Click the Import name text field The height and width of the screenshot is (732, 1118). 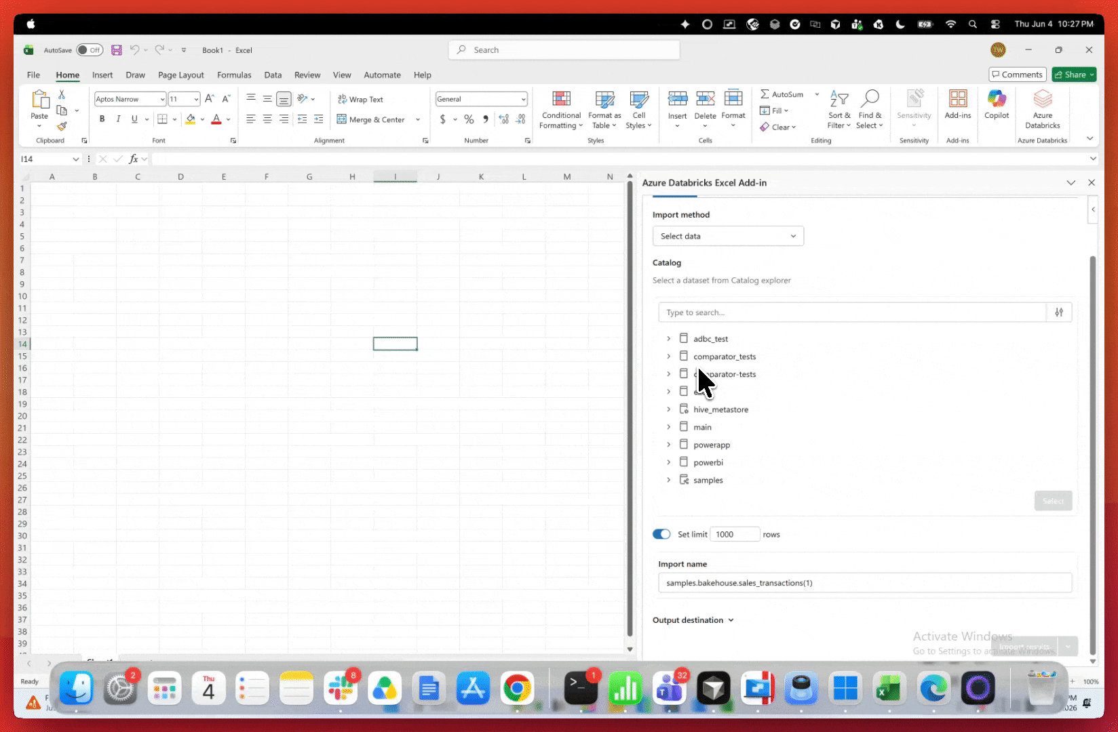pos(865,583)
